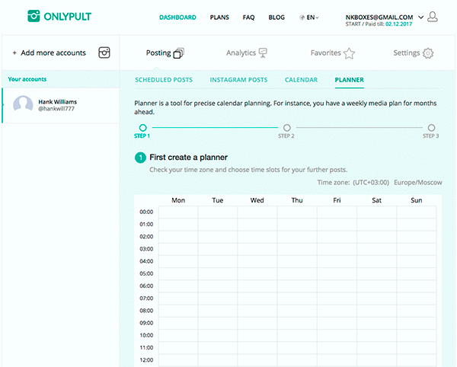Click the Sun column header
The width and height of the screenshot is (457, 367).
[416, 200]
